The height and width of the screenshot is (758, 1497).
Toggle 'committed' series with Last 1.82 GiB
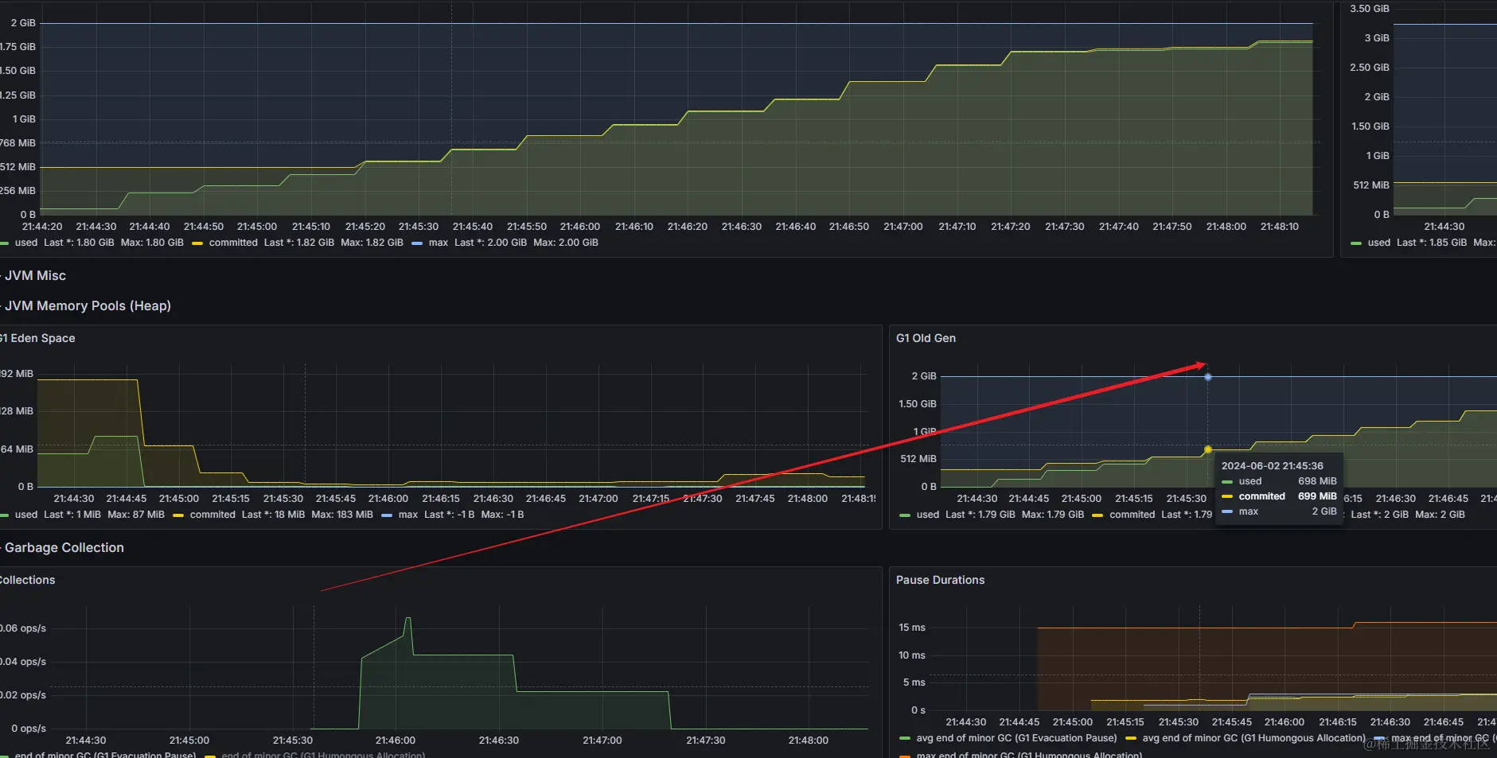coord(233,243)
